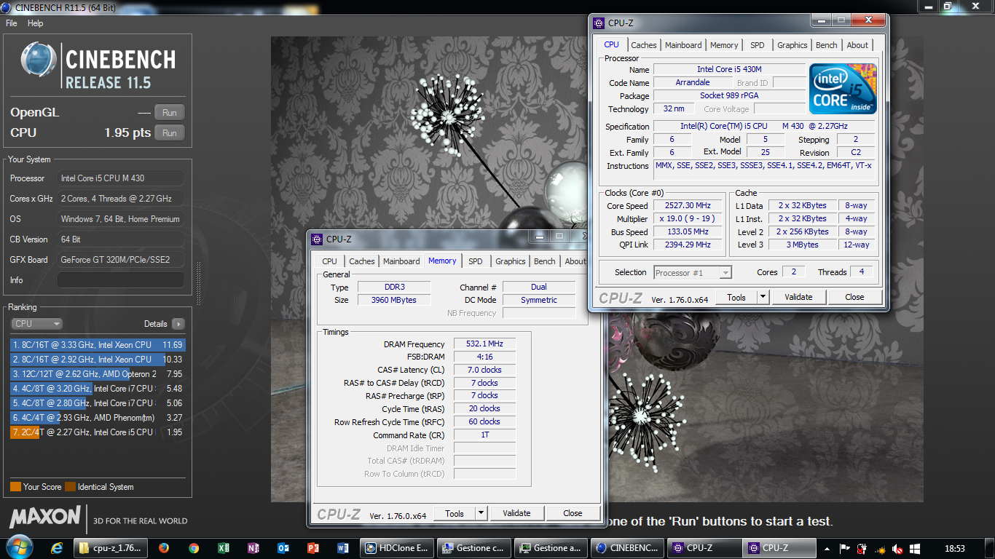Open SPD tab in CPU-Z Memory window
Screen dimensions: 995x559
click(x=476, y=261)
